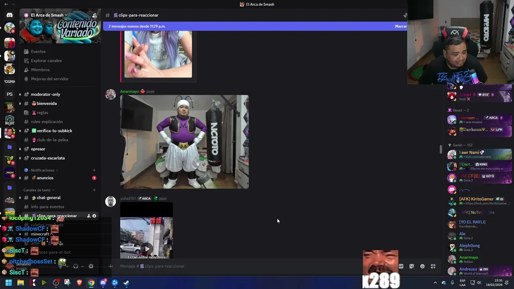Open the emoji picker
Viewport: 514px width, 289px height.
coord(422,266)
